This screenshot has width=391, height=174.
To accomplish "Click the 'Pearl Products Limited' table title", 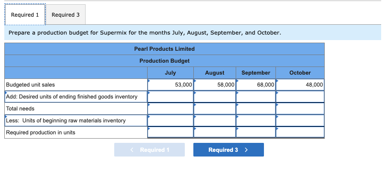I will tap(165, 49).
